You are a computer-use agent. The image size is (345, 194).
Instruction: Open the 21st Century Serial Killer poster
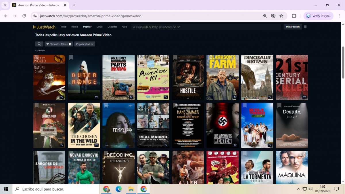tap(292, 77)
